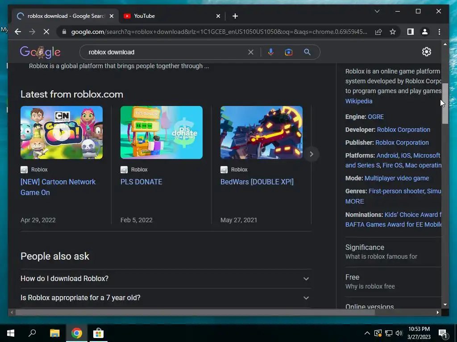The image size is (457, 342).
Task: Open the PLS DONATE link
Action: click(141, 182)
